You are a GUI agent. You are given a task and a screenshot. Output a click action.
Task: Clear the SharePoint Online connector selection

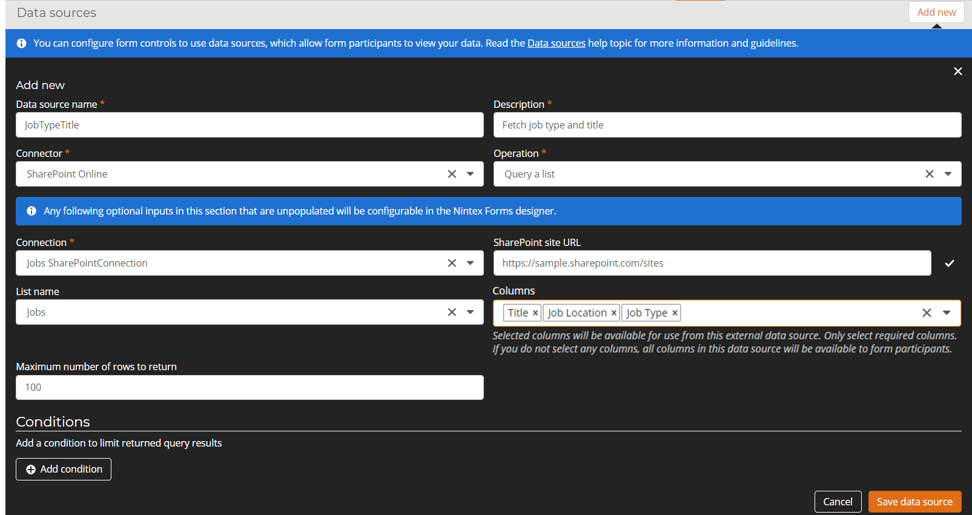pos(452,174)
